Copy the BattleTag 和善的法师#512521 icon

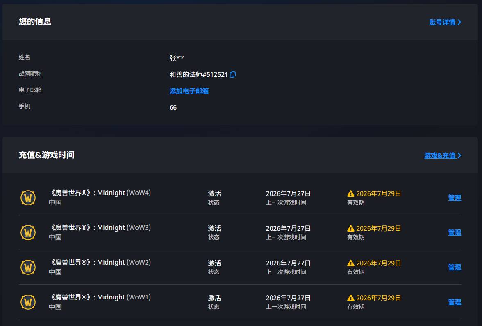click(x=233, y=74)
